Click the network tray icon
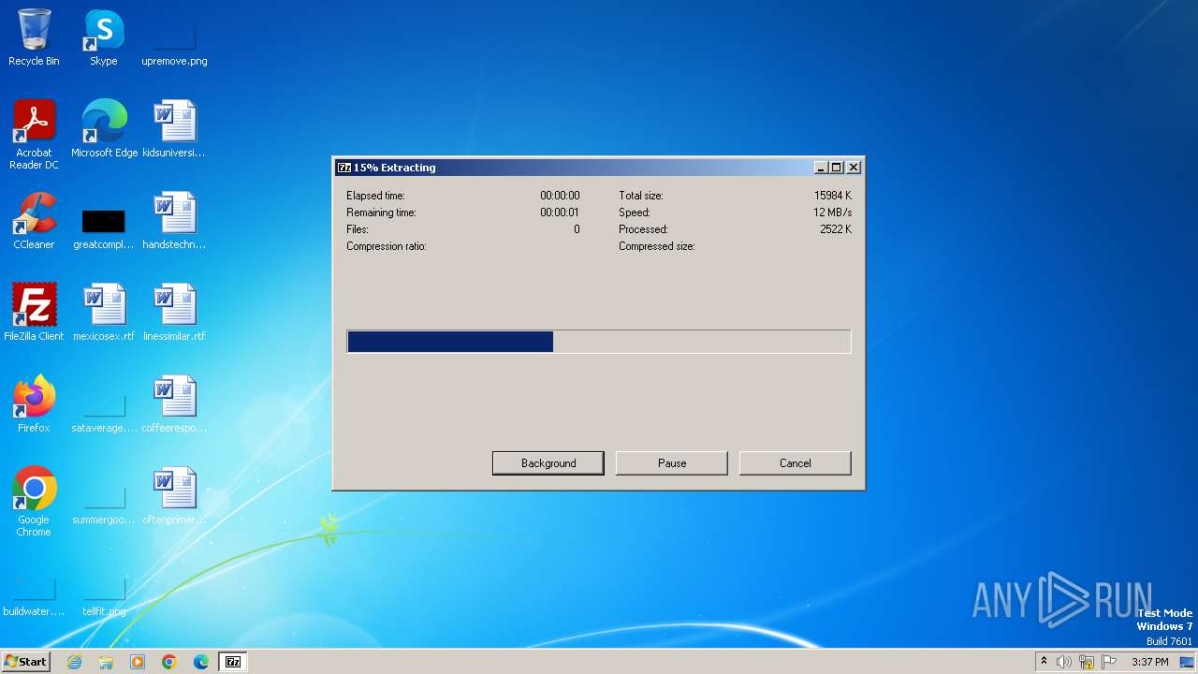The height and width of the screenshot is (674, 1198). click(x=1087, y=662)
